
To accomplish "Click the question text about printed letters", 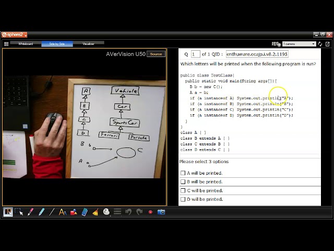I will click(x=248, y=64).
